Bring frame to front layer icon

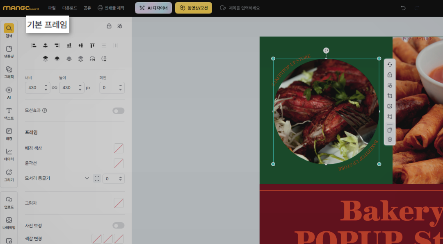point(45,59)
